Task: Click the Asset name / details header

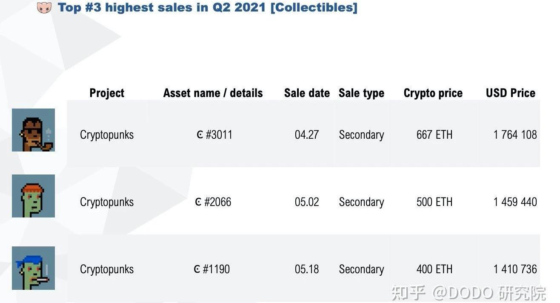Action: point(213,93)
